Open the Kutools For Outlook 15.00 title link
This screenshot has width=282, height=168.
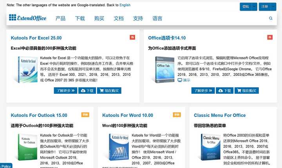39,115
